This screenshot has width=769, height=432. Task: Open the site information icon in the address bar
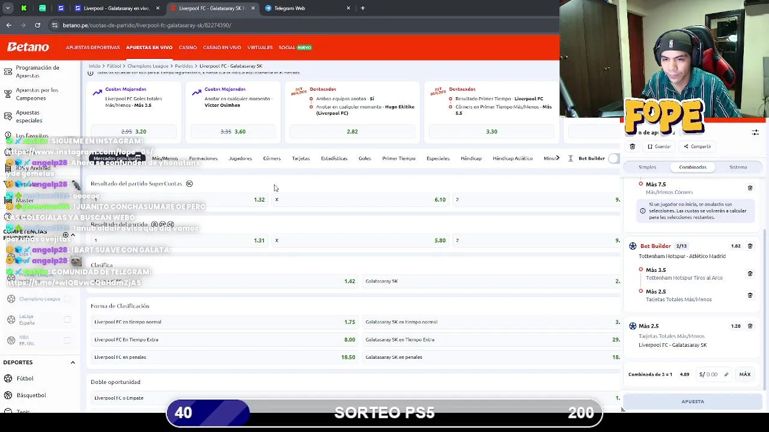pyautogui.click(x=55, y=25)
